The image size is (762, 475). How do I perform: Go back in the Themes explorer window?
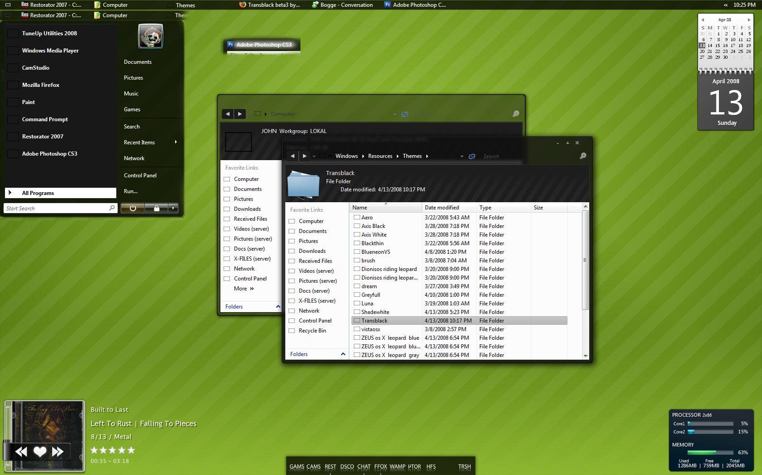tap(292, 156)
